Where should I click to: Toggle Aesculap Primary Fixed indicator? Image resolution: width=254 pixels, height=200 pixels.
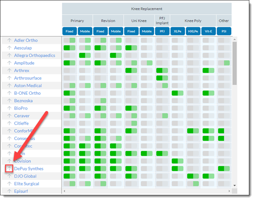(x=70, y=48)
